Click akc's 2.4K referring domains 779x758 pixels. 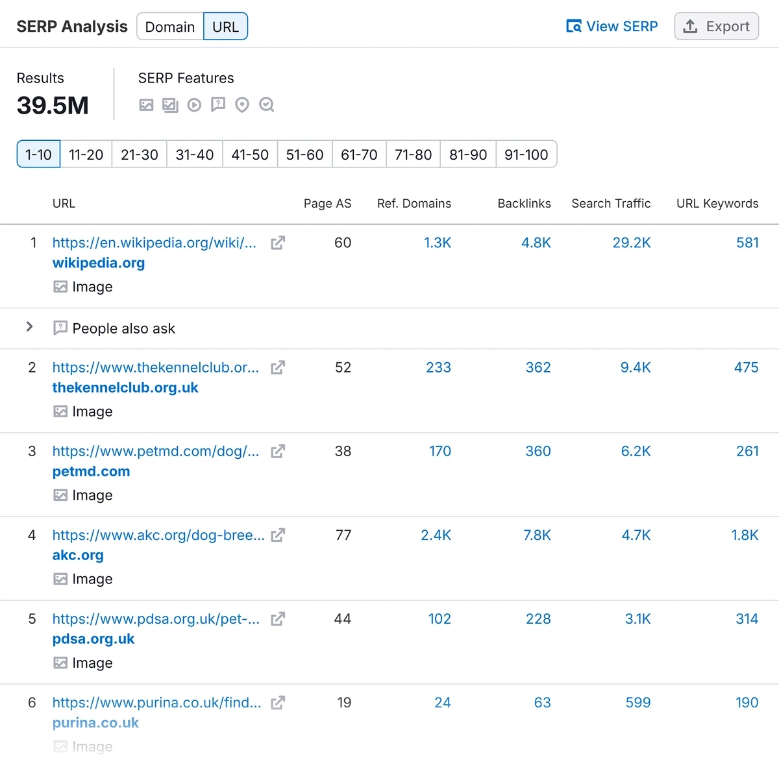(436, 535)
